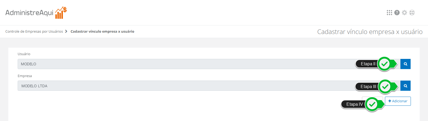Viewport: 428px width, 121px height.
Task: Go back to Controle de Empresas por Usuários
Action: pos(34,31)
